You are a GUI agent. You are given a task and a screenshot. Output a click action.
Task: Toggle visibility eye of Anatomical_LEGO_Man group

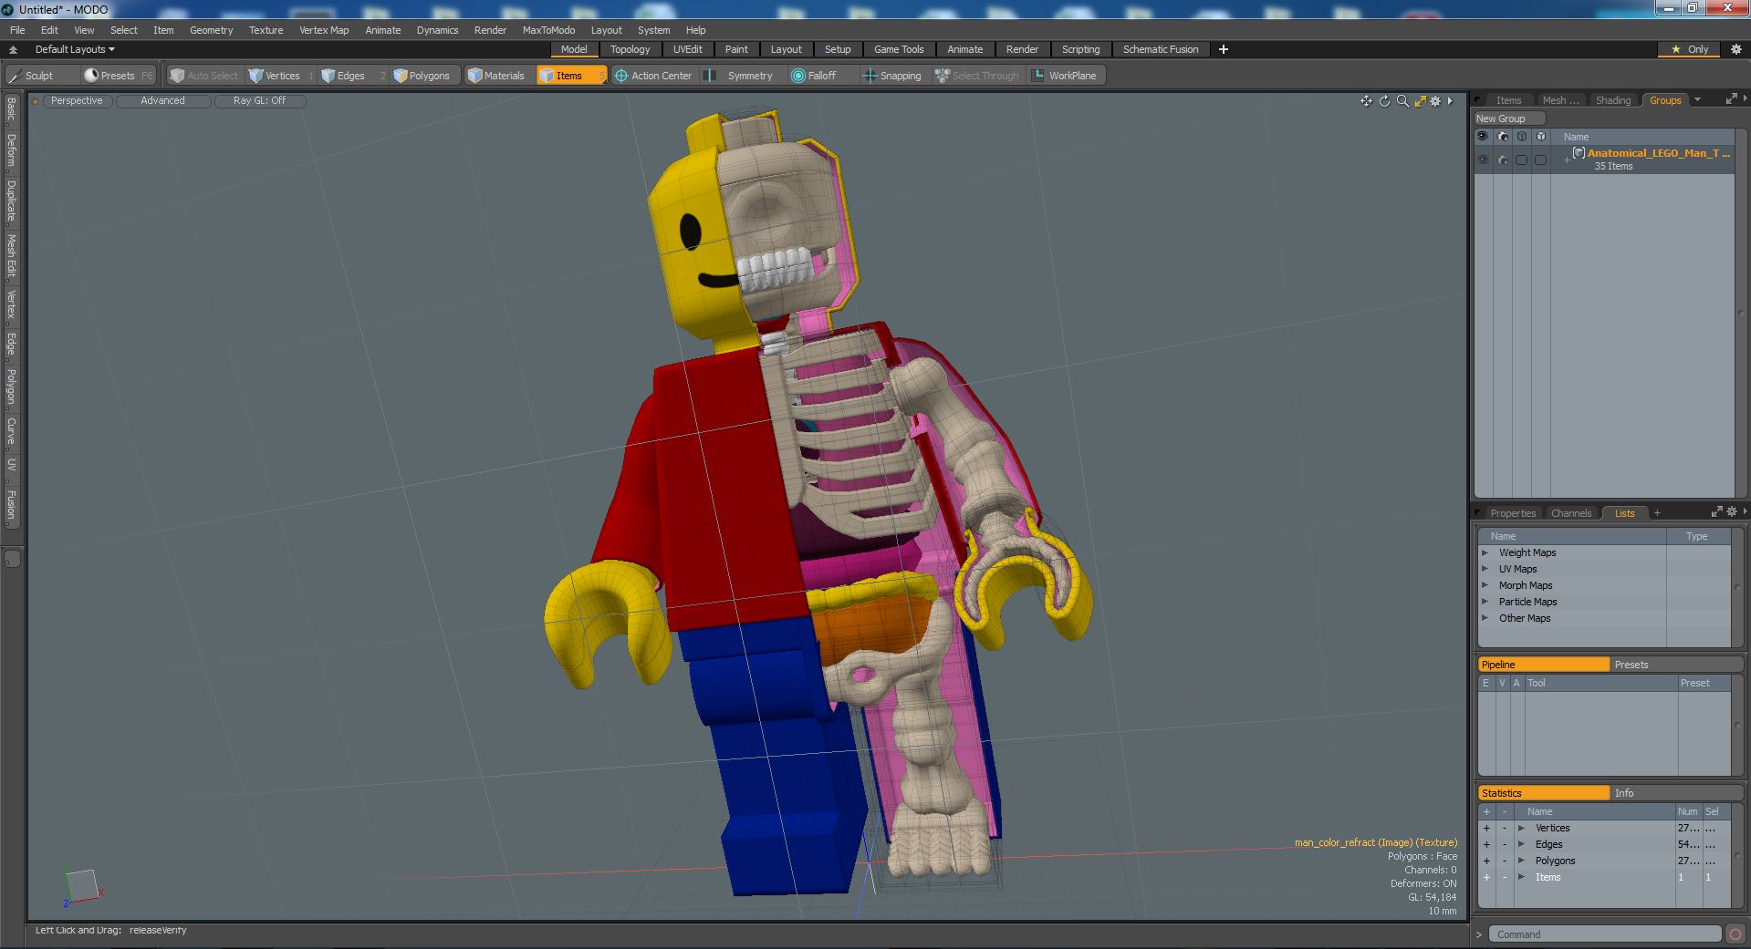1483,160
